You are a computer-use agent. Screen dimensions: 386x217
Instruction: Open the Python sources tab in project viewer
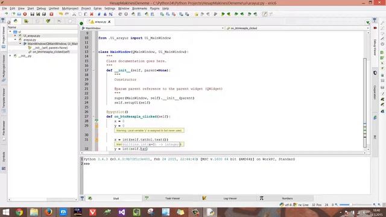pos(16,21)
